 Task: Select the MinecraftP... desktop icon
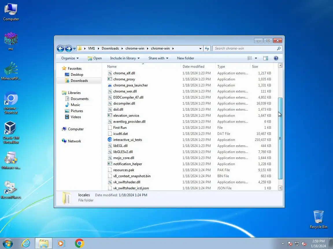click(x=11, y=71)
